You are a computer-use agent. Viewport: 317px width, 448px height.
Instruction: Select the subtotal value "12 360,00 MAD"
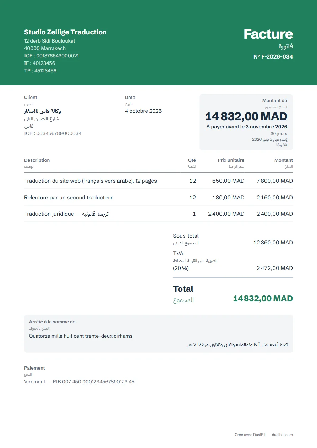tap(273, 243)
